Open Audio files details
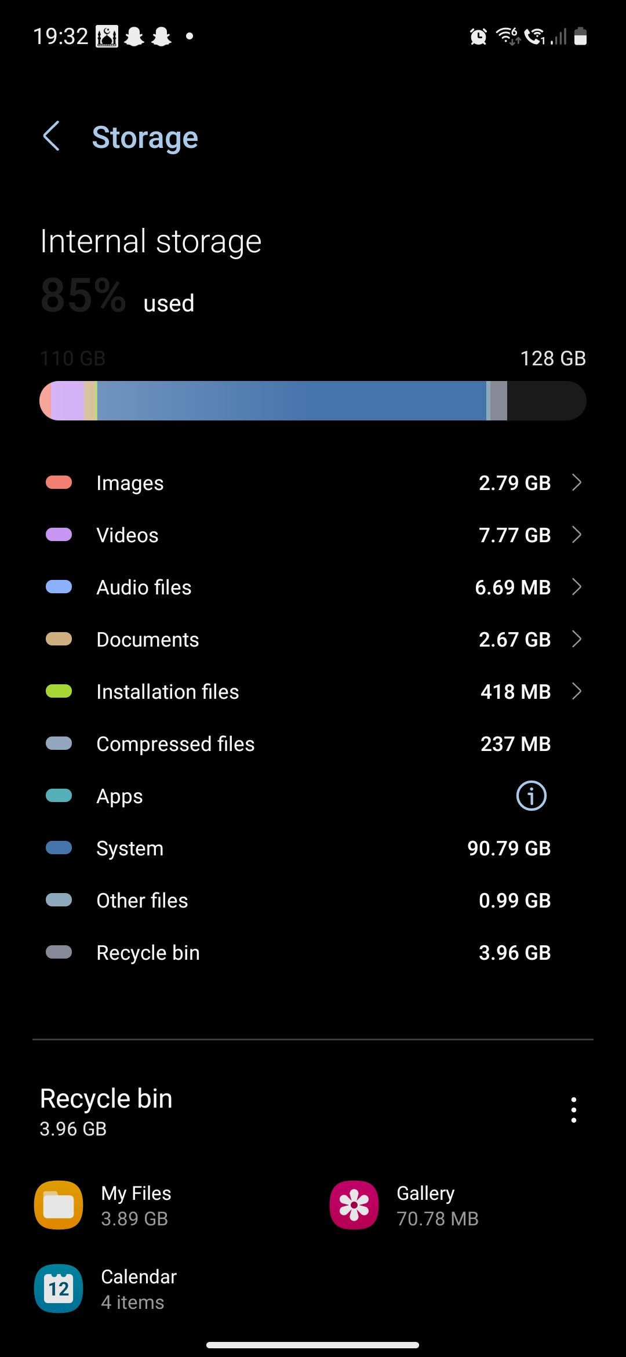Viewport: 626px width, 1357px height. coord(577,586)
